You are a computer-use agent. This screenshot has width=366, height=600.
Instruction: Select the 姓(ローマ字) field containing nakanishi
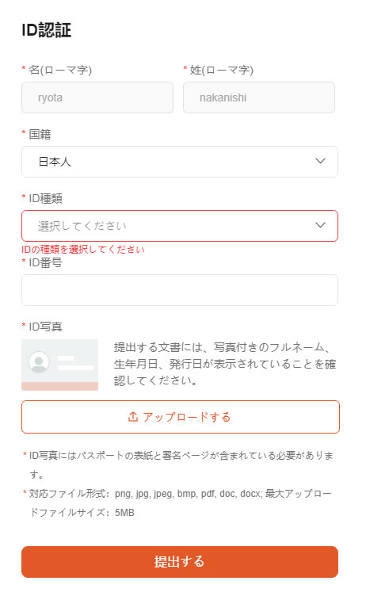[x=259, y=97]
